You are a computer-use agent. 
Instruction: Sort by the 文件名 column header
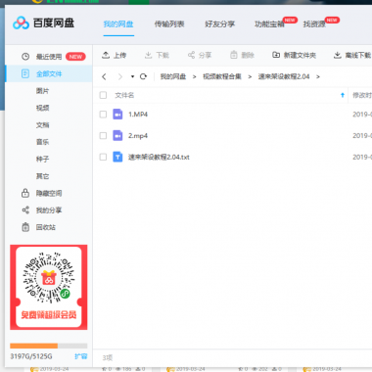124,95
